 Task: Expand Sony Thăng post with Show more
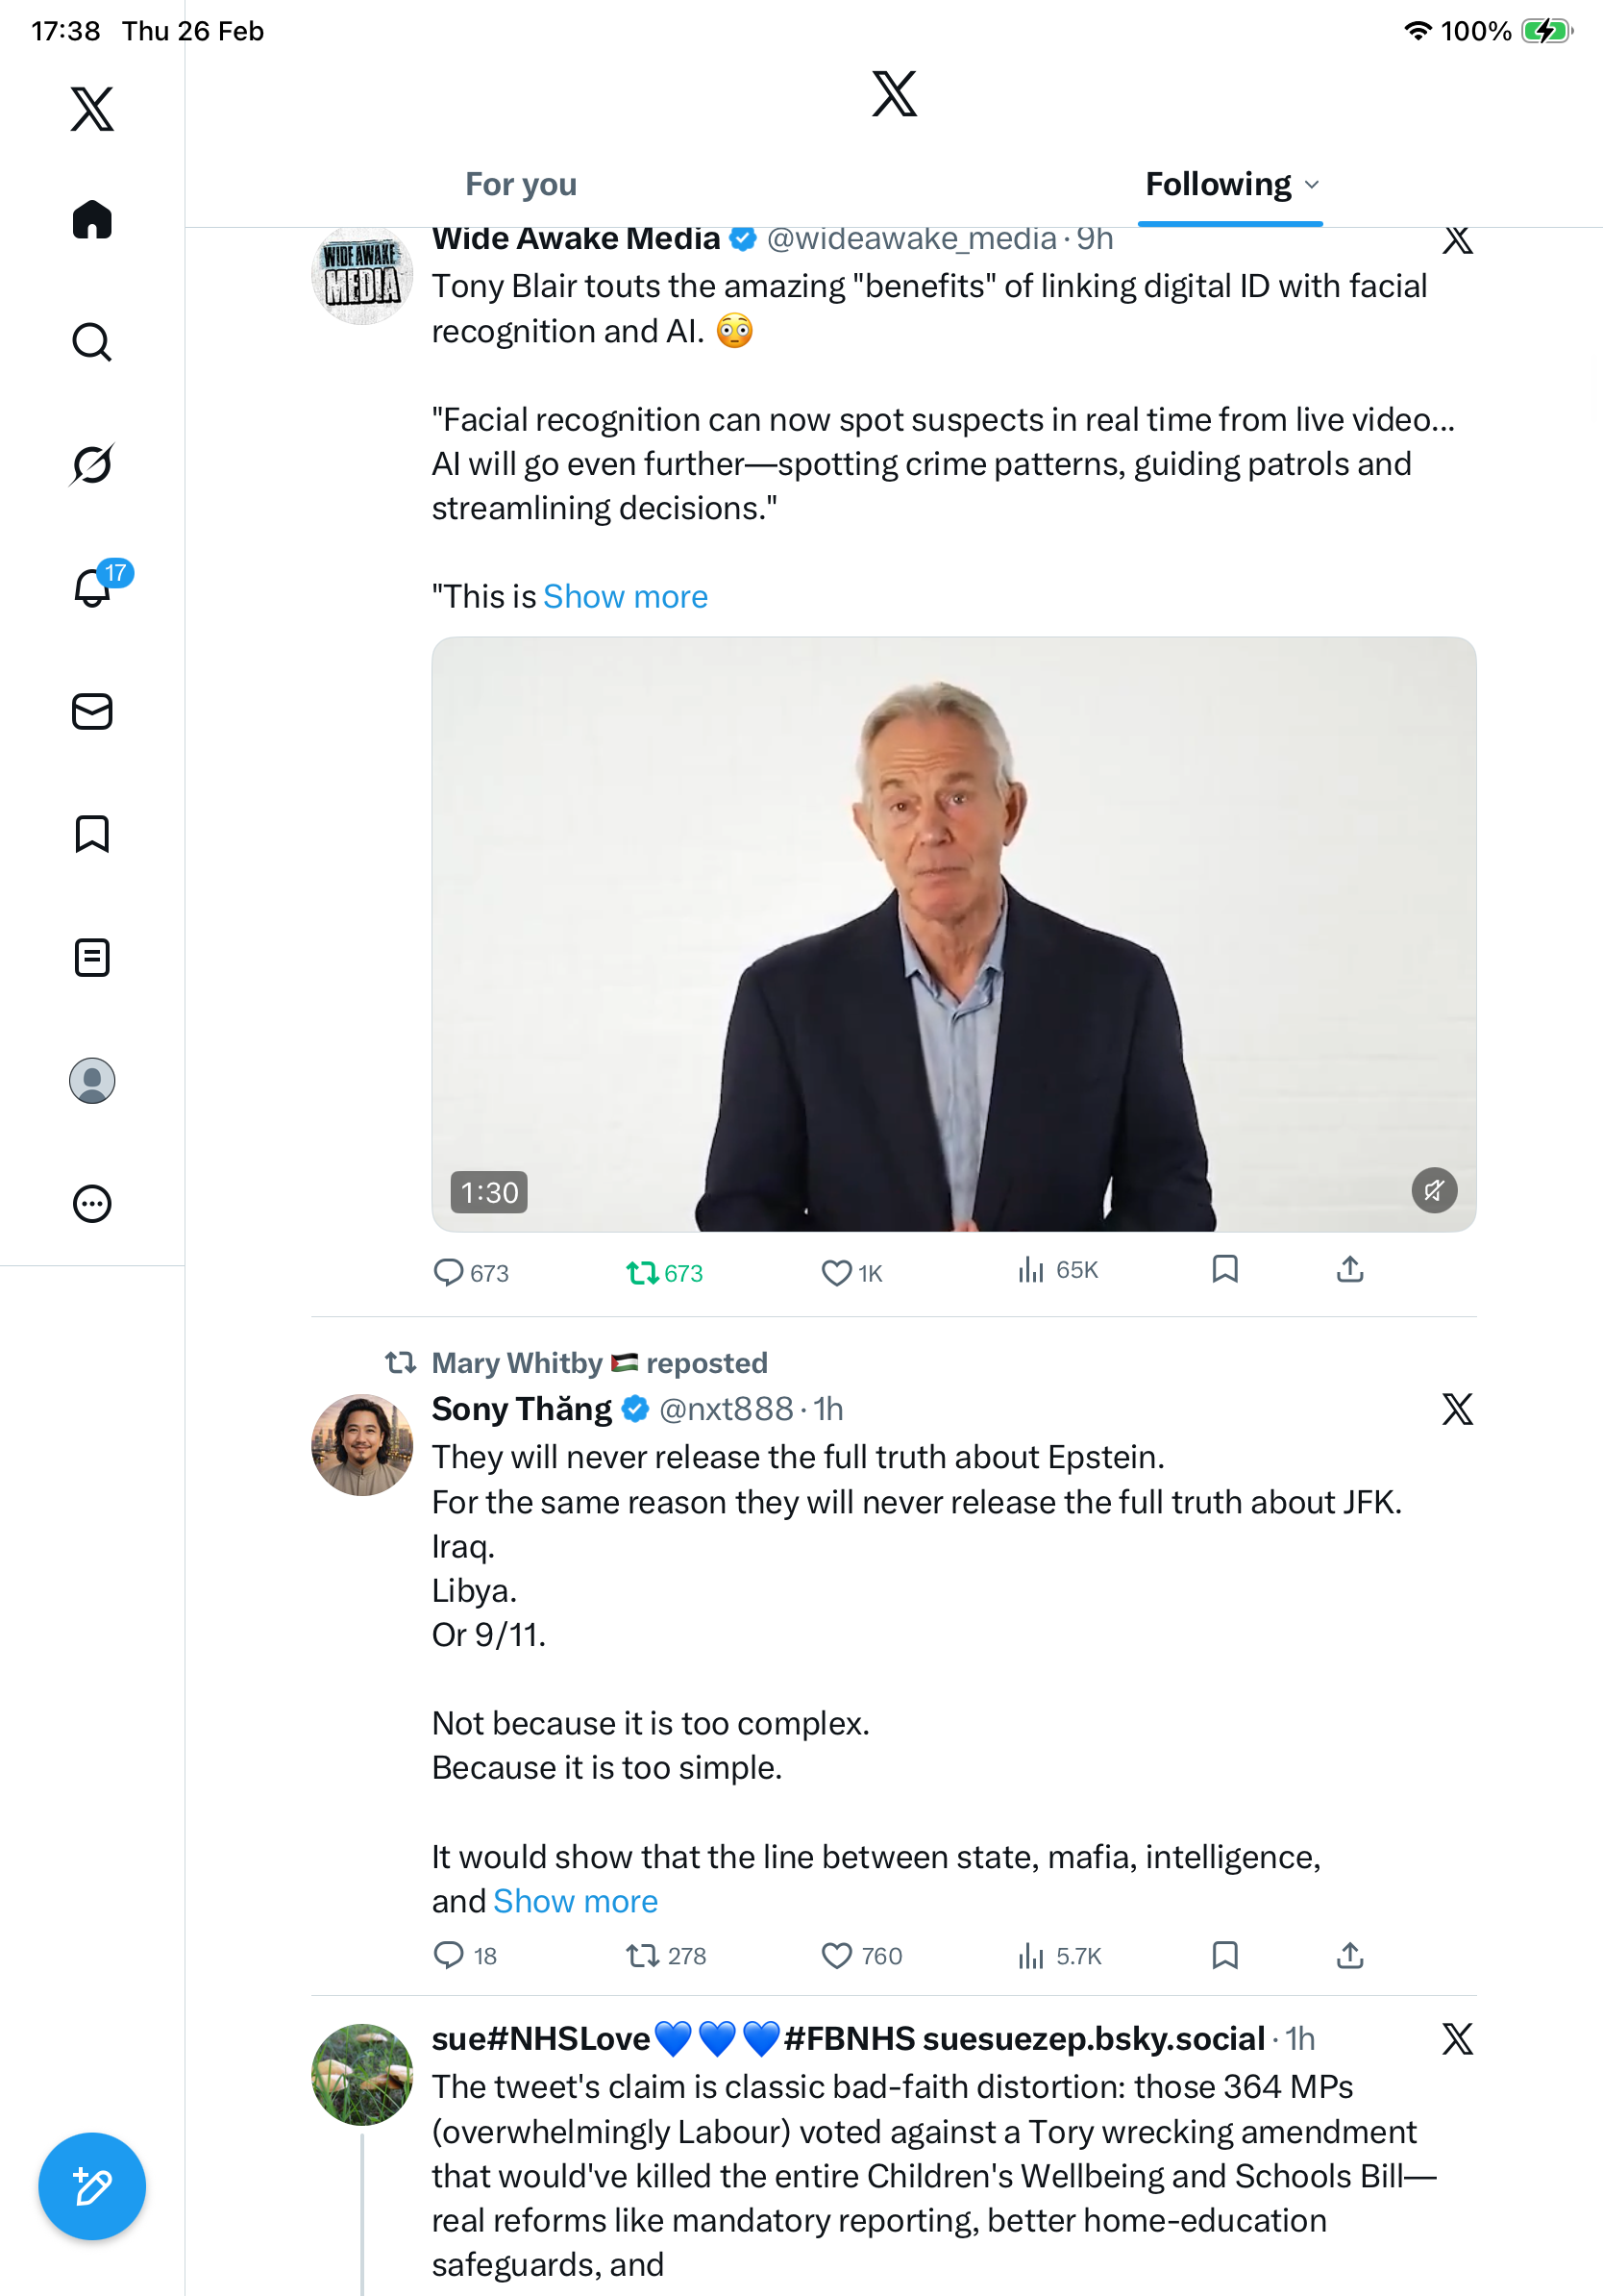click(x=576, y=1901)
